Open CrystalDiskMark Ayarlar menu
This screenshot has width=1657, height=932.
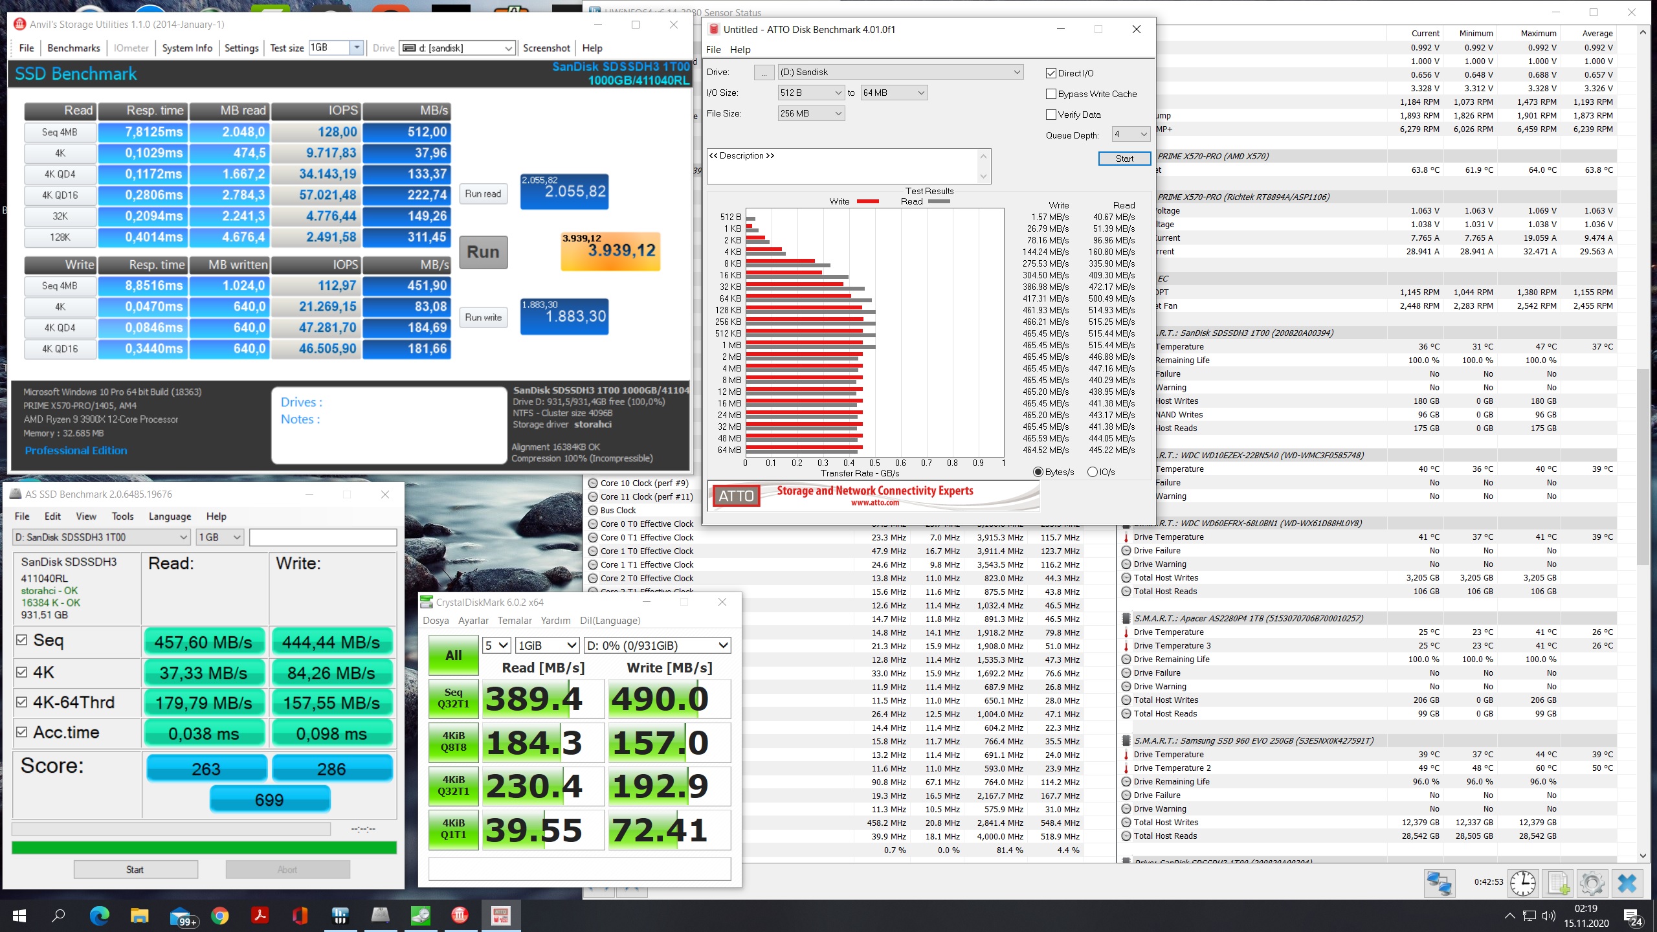coord(473,621)
